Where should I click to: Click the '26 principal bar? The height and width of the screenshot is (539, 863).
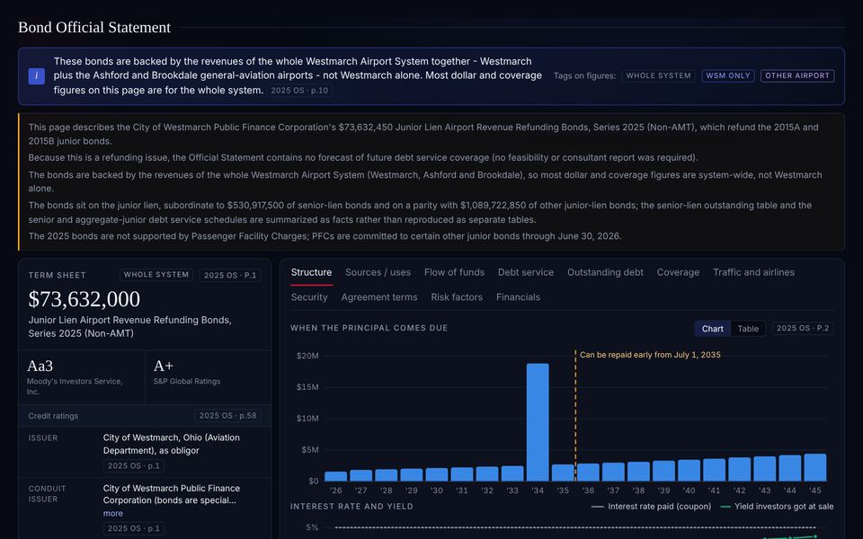335,476
